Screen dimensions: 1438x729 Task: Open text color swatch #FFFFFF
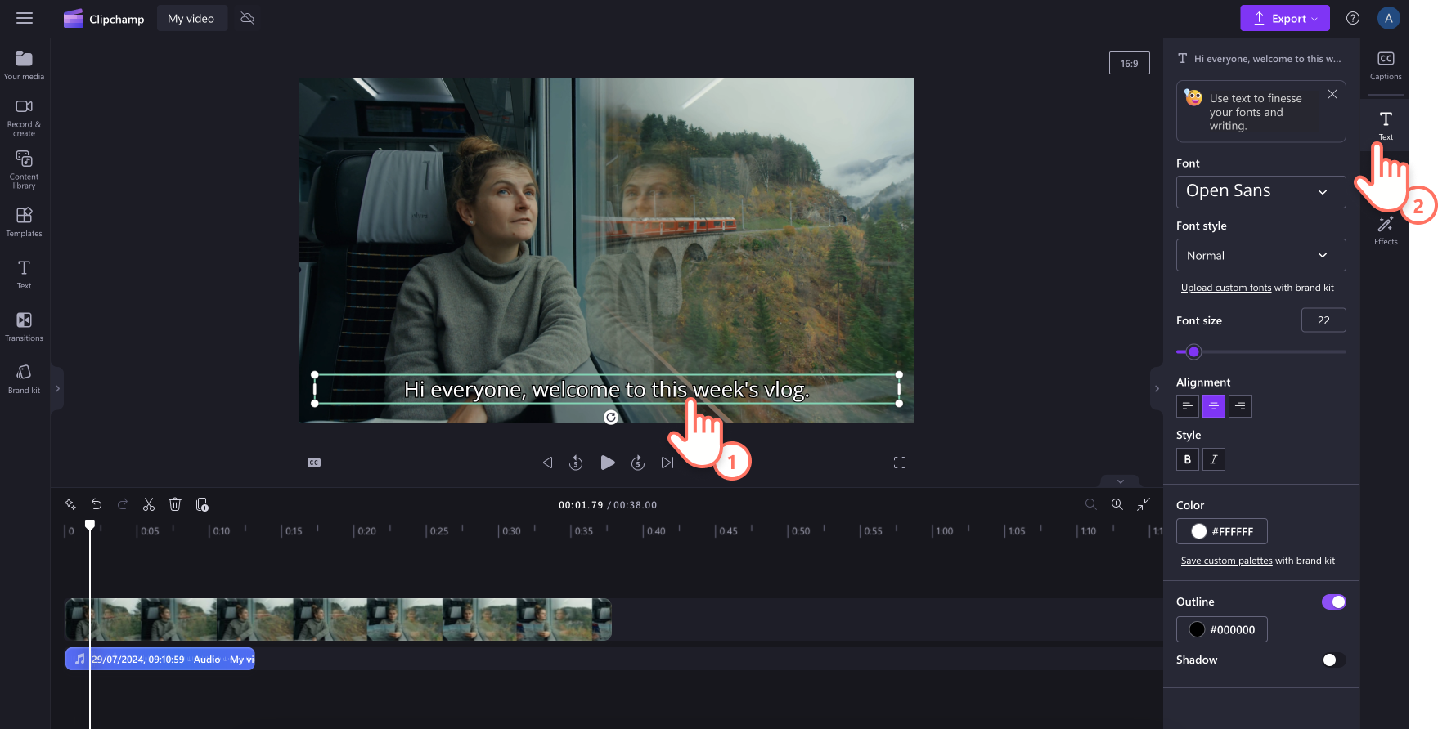pyautogui.click(x=1222, y=531)
